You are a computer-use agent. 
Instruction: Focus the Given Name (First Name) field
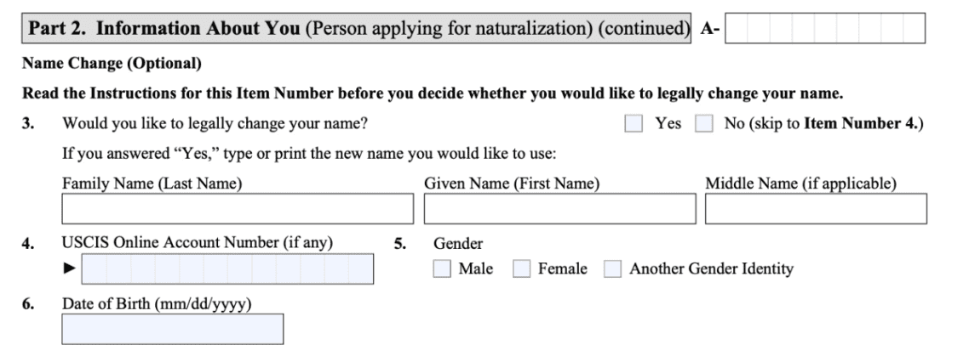pyautogui.click(x=559, y=208)
